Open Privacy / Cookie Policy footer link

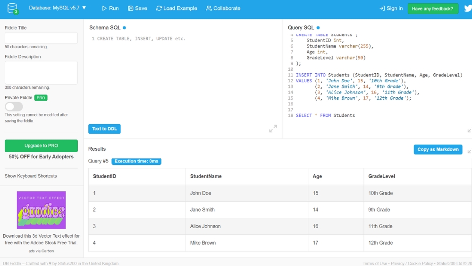412,263
